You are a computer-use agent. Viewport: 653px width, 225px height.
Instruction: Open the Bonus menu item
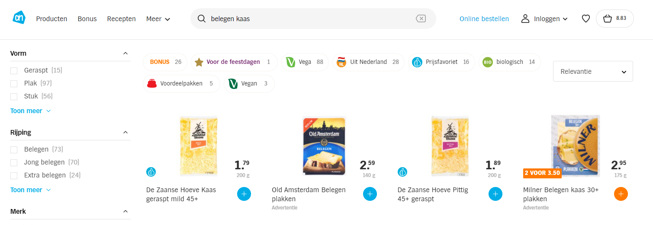pyautogui.click(x=87, y=19)
